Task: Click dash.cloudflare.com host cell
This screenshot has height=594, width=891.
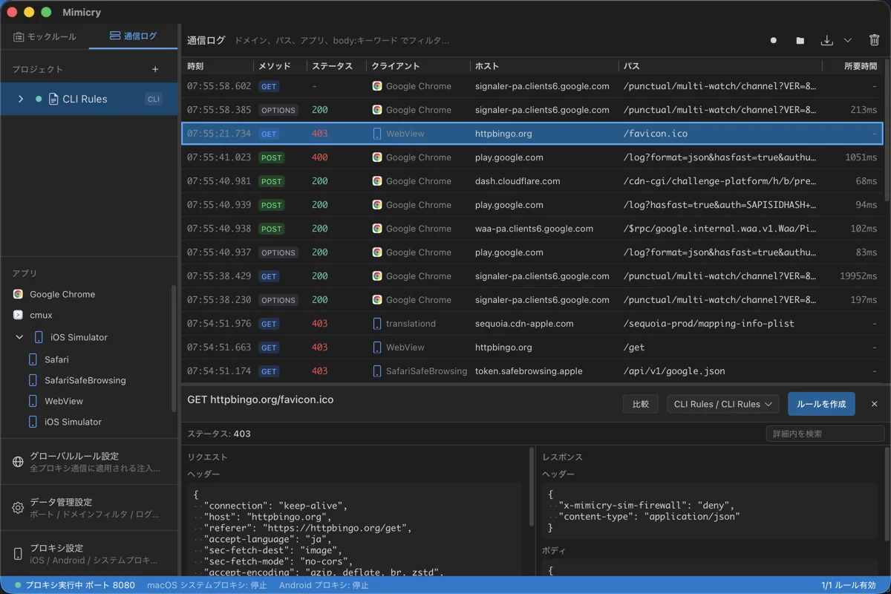Action: (x=518, y=181)
